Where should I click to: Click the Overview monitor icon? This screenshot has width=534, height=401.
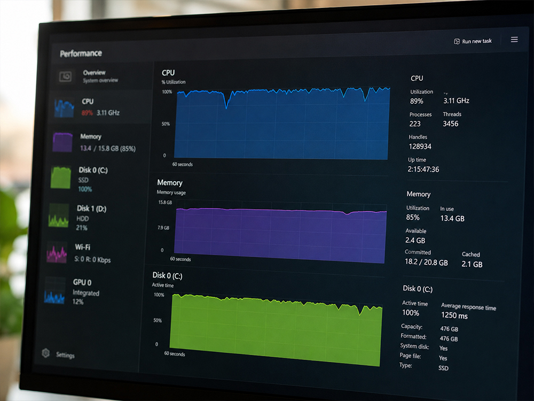click(65, 76)
